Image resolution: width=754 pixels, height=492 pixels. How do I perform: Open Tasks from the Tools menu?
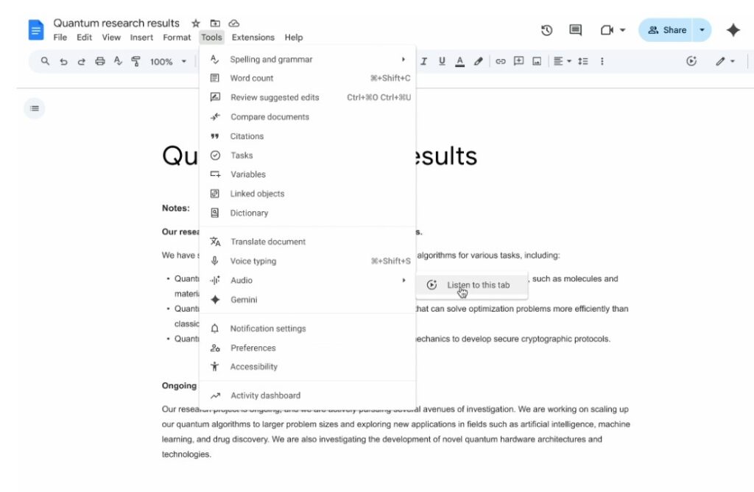308,155
